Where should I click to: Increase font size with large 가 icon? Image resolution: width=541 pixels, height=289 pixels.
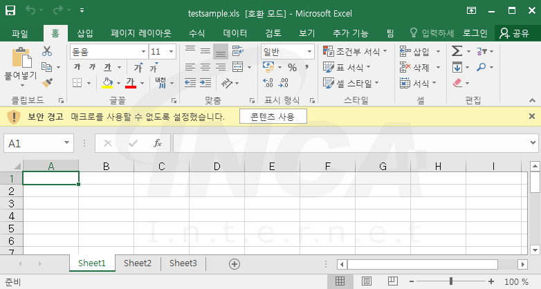pos(138,67)
